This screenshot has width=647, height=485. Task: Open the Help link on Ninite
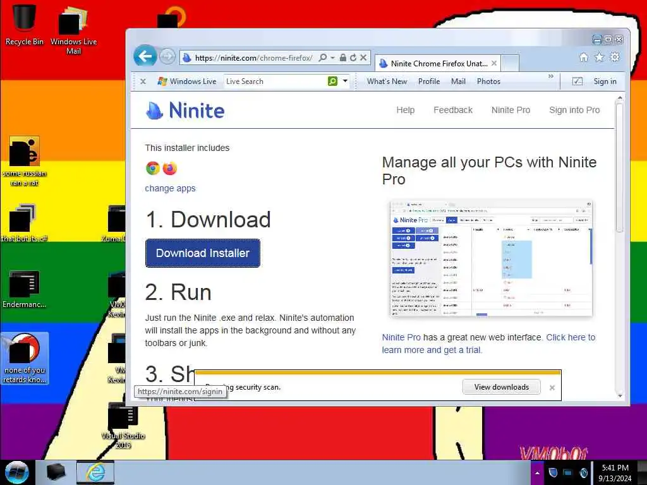[405, 110]
